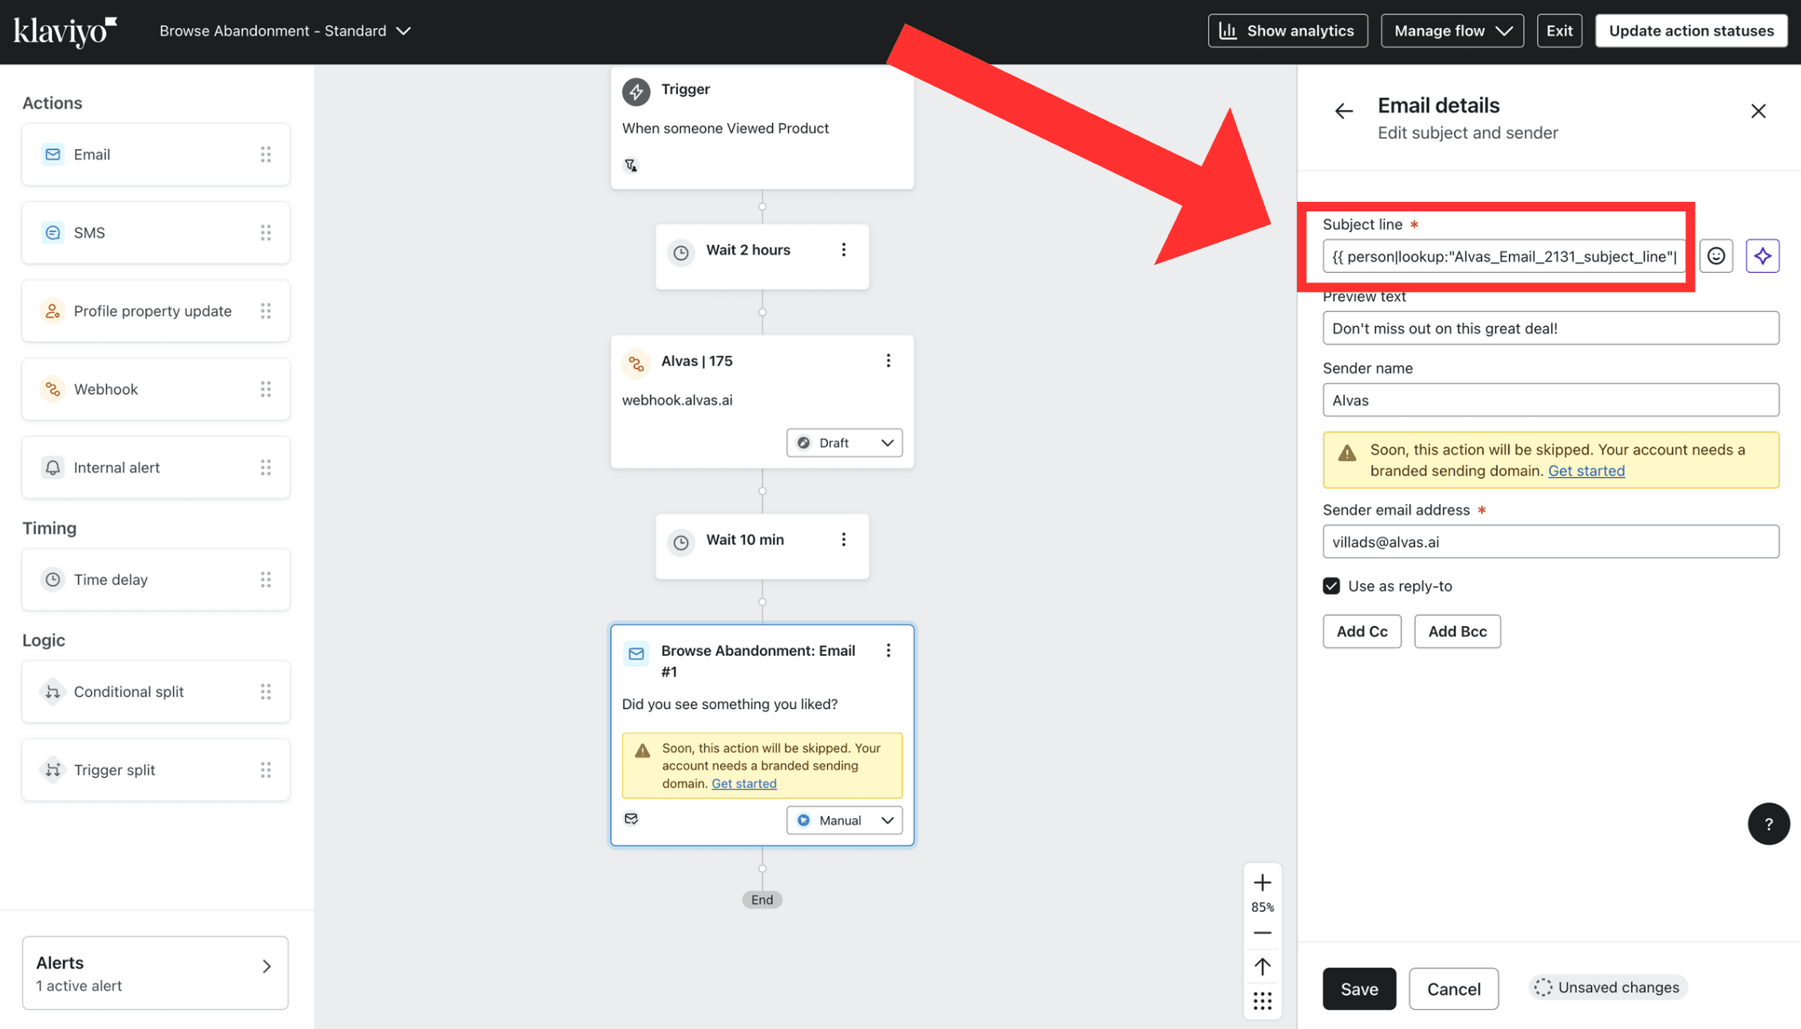Open the Browse Abandonment - Standard flow dropdown
This screenshot has height=1029, width=1801.
[x=285, y=31]
